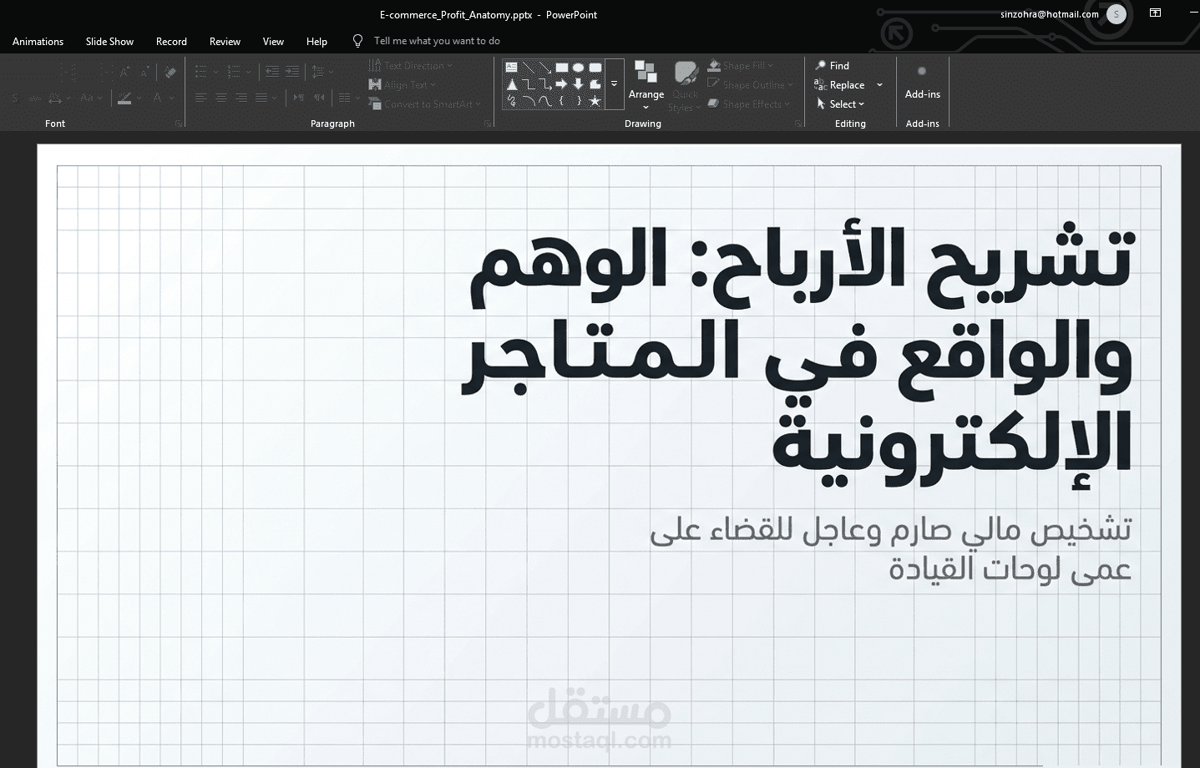Select the Elbow Connector shape

(529, 84)
